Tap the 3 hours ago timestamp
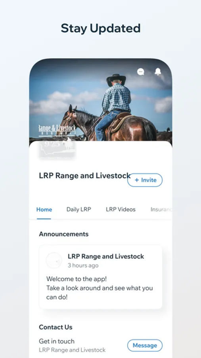The height and width of the screenshot is (358, 201). pyautogui.click(x=83, y=266)
